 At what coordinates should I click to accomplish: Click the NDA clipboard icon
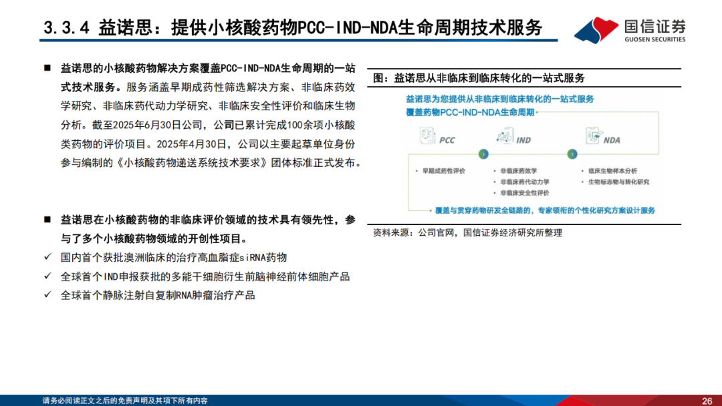tap(594, 136)
